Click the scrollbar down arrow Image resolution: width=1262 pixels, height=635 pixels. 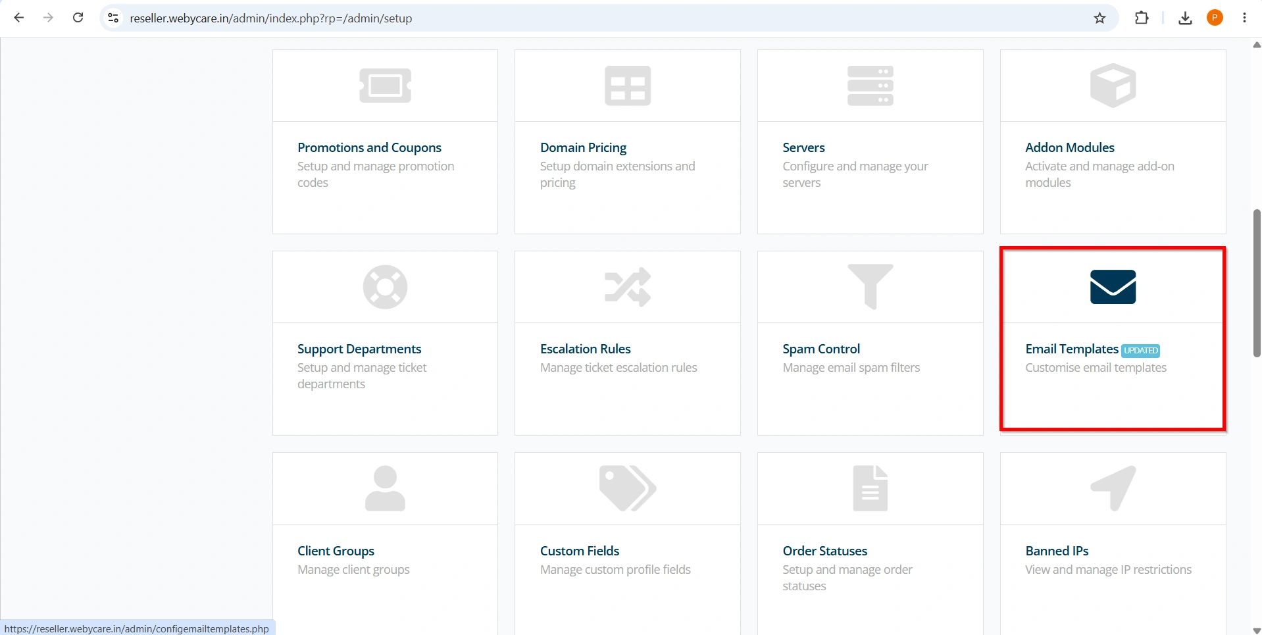[1257, 630]
